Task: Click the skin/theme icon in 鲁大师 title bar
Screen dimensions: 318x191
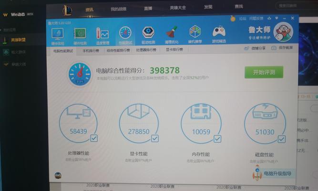Action: coord(269,18)
